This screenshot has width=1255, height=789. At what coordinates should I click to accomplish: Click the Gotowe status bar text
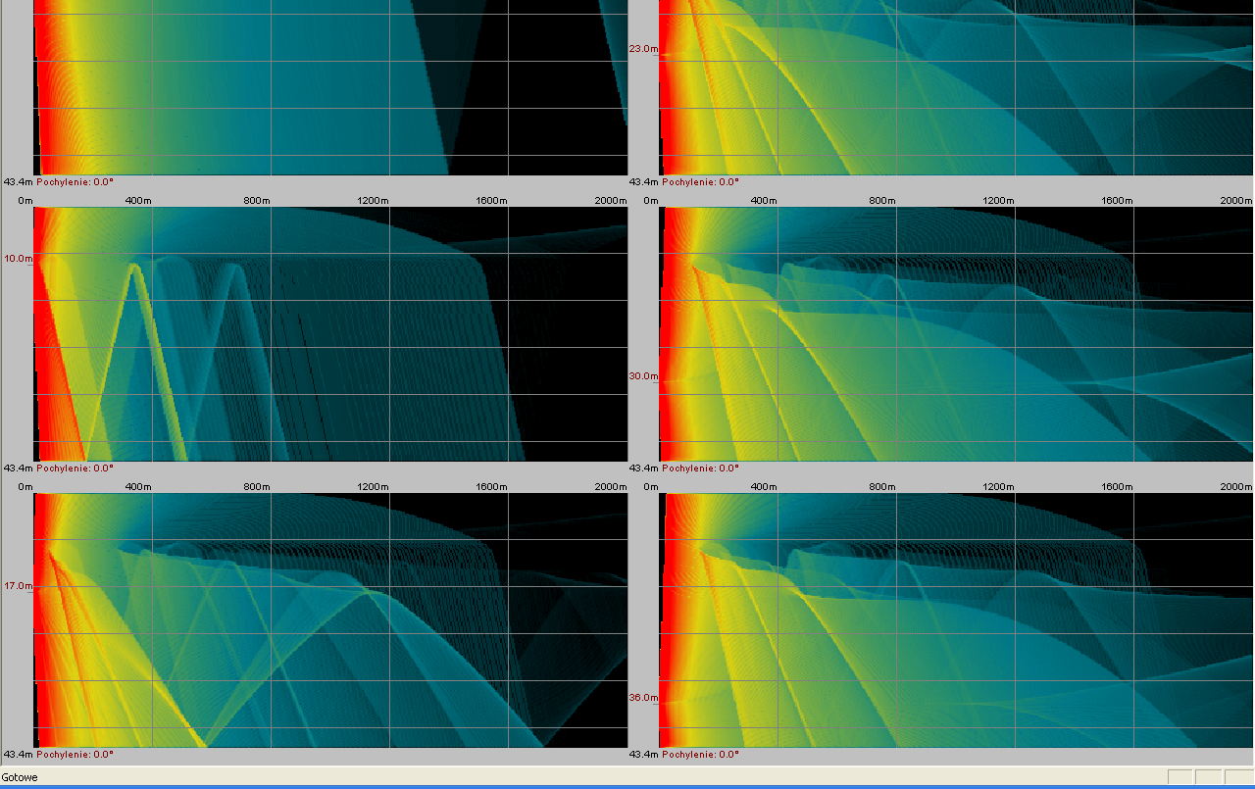pos(20,777)
